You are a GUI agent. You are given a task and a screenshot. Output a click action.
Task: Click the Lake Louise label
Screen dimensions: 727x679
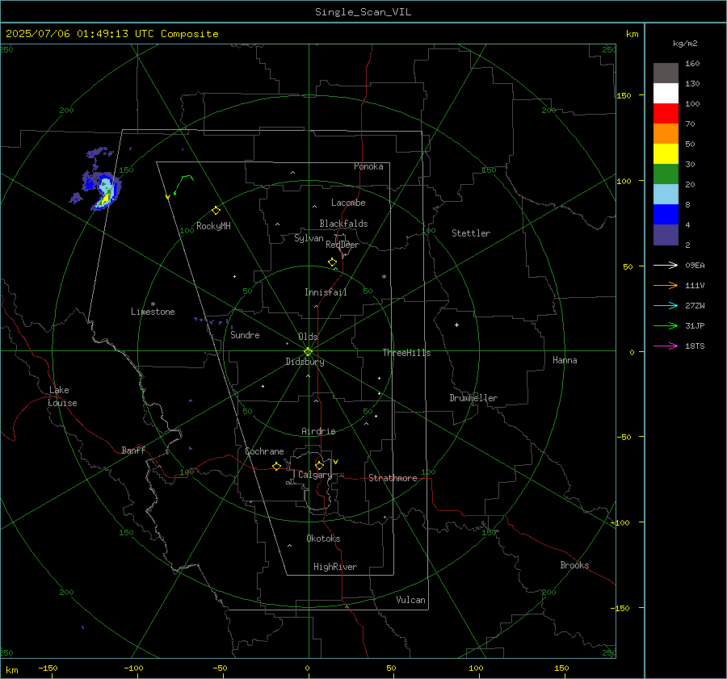(62, 396)
